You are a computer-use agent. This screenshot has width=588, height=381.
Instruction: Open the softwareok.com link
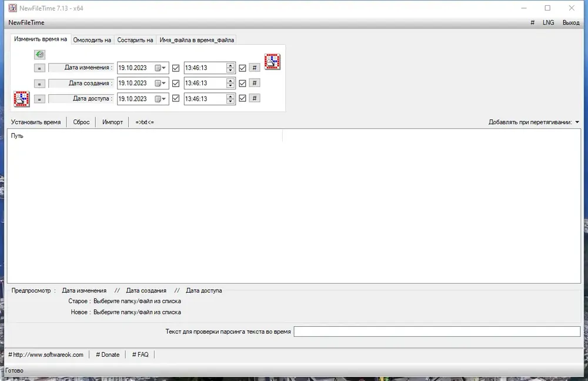[46, 355]
